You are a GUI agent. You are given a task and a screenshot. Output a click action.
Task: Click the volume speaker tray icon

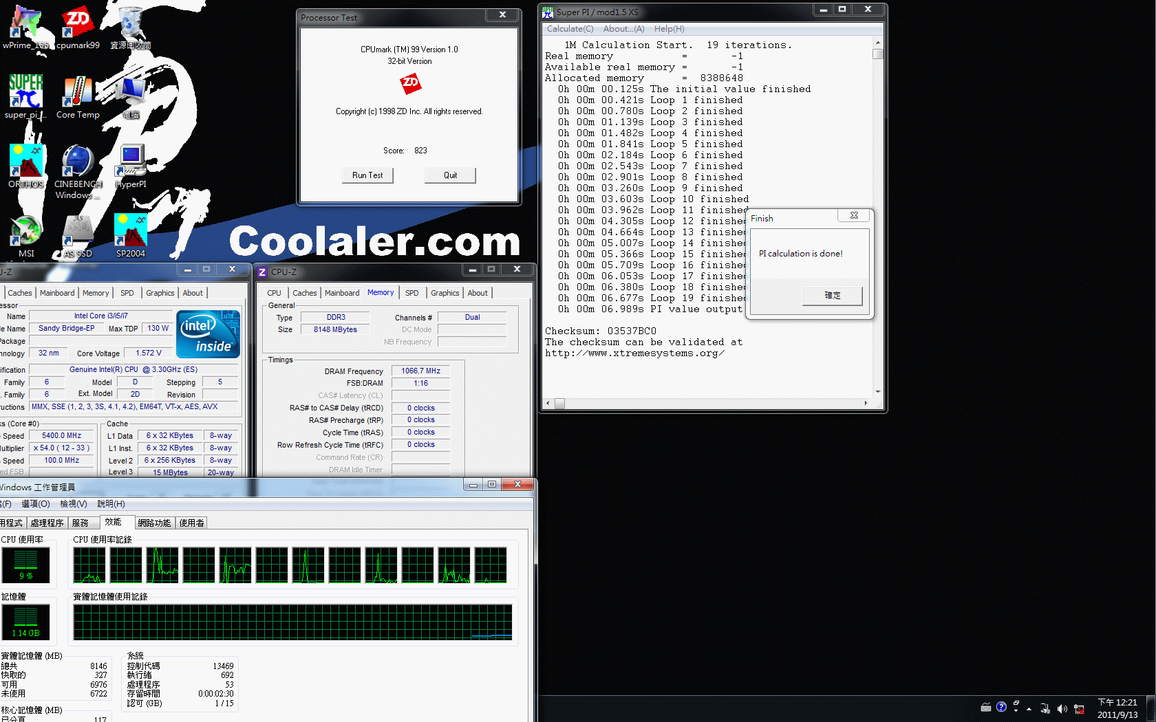(x=1062, y=708)
